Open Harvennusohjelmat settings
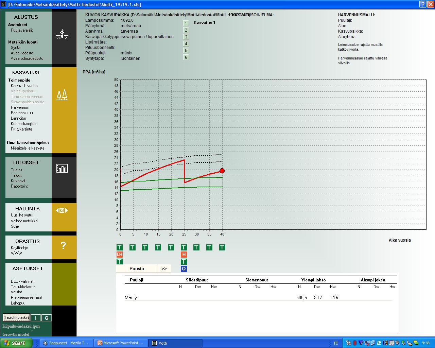Viewport: 435px width, 348px height. [27, 298]
